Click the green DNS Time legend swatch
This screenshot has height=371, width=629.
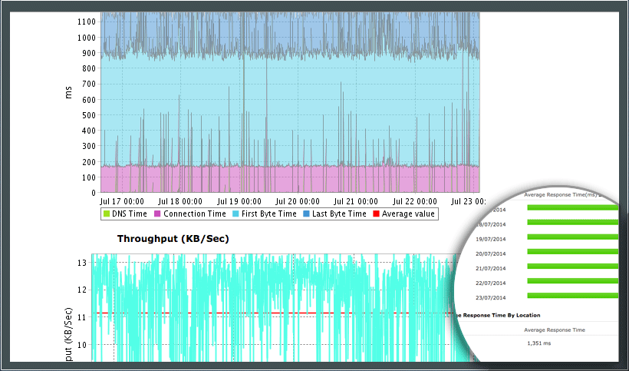107,214
